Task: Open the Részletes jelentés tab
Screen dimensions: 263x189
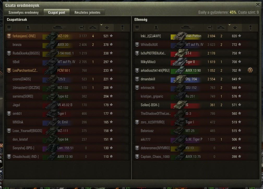Action: tap(87, 12)
